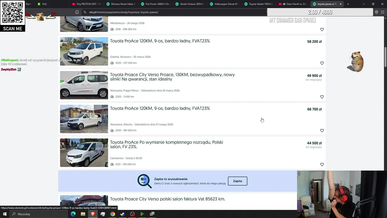Screen dimensions: 387x218
Task: Open the Windows Start menu
Action: 5,214
